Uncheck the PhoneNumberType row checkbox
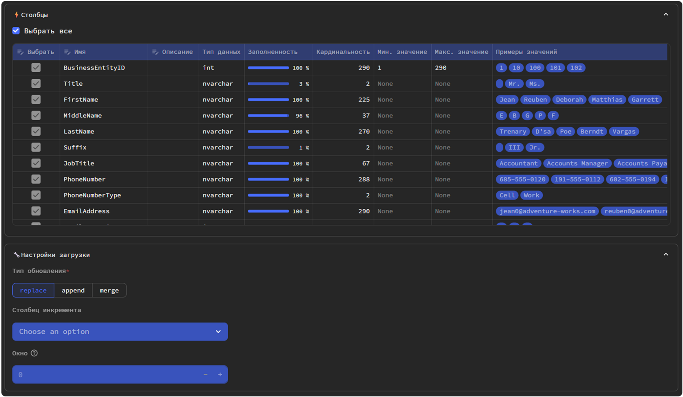683x397 pixels. click(x=36, y=195)
